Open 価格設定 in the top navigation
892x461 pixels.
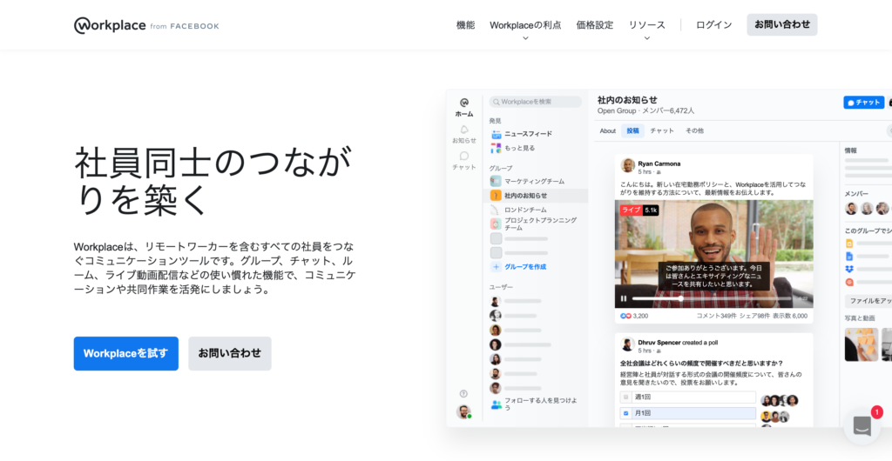[x=594, y=25]
